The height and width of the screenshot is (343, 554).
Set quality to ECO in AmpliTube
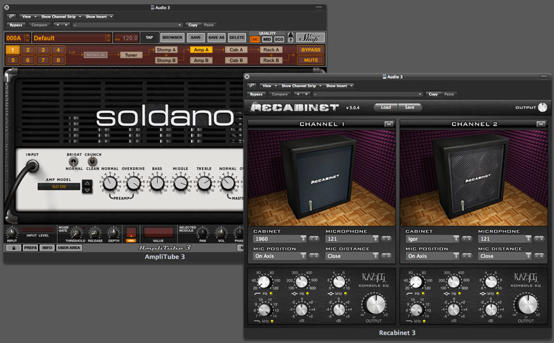click(x=279, y=39)
